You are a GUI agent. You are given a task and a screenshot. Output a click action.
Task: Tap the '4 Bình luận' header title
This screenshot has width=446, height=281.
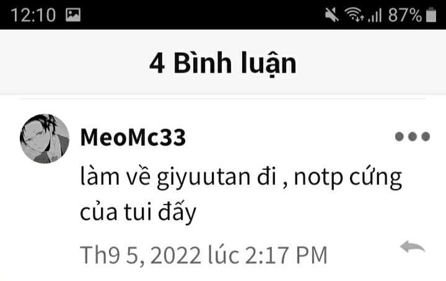(x=223, y=63)
